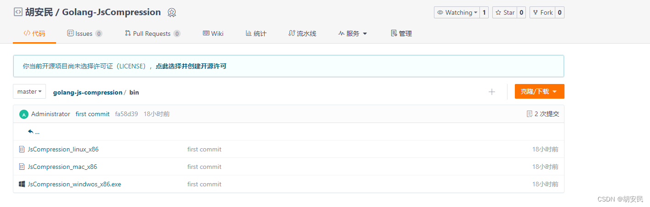Open file JsCompression_windwos_x86.exe
Viewport: 650px width, 207px height.
[x=74, y=184]
